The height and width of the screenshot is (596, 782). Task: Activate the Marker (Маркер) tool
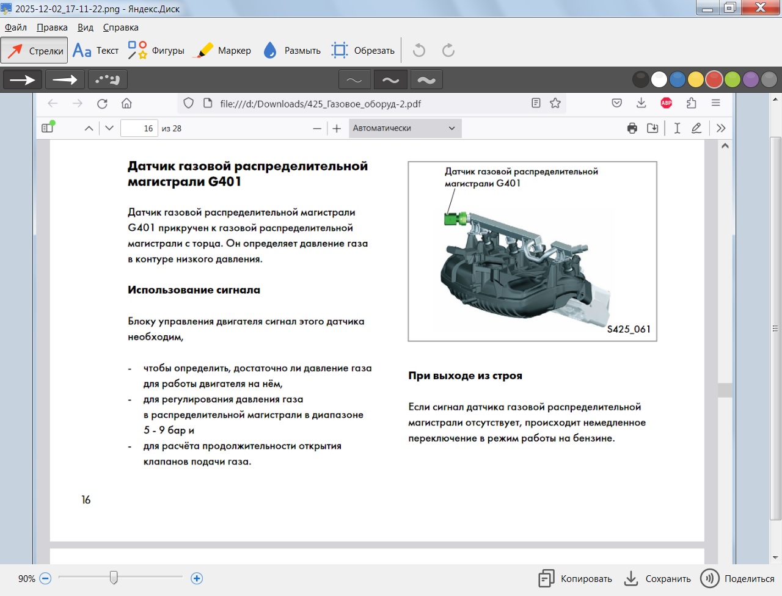pyautogui.click(x=222, y=51)
